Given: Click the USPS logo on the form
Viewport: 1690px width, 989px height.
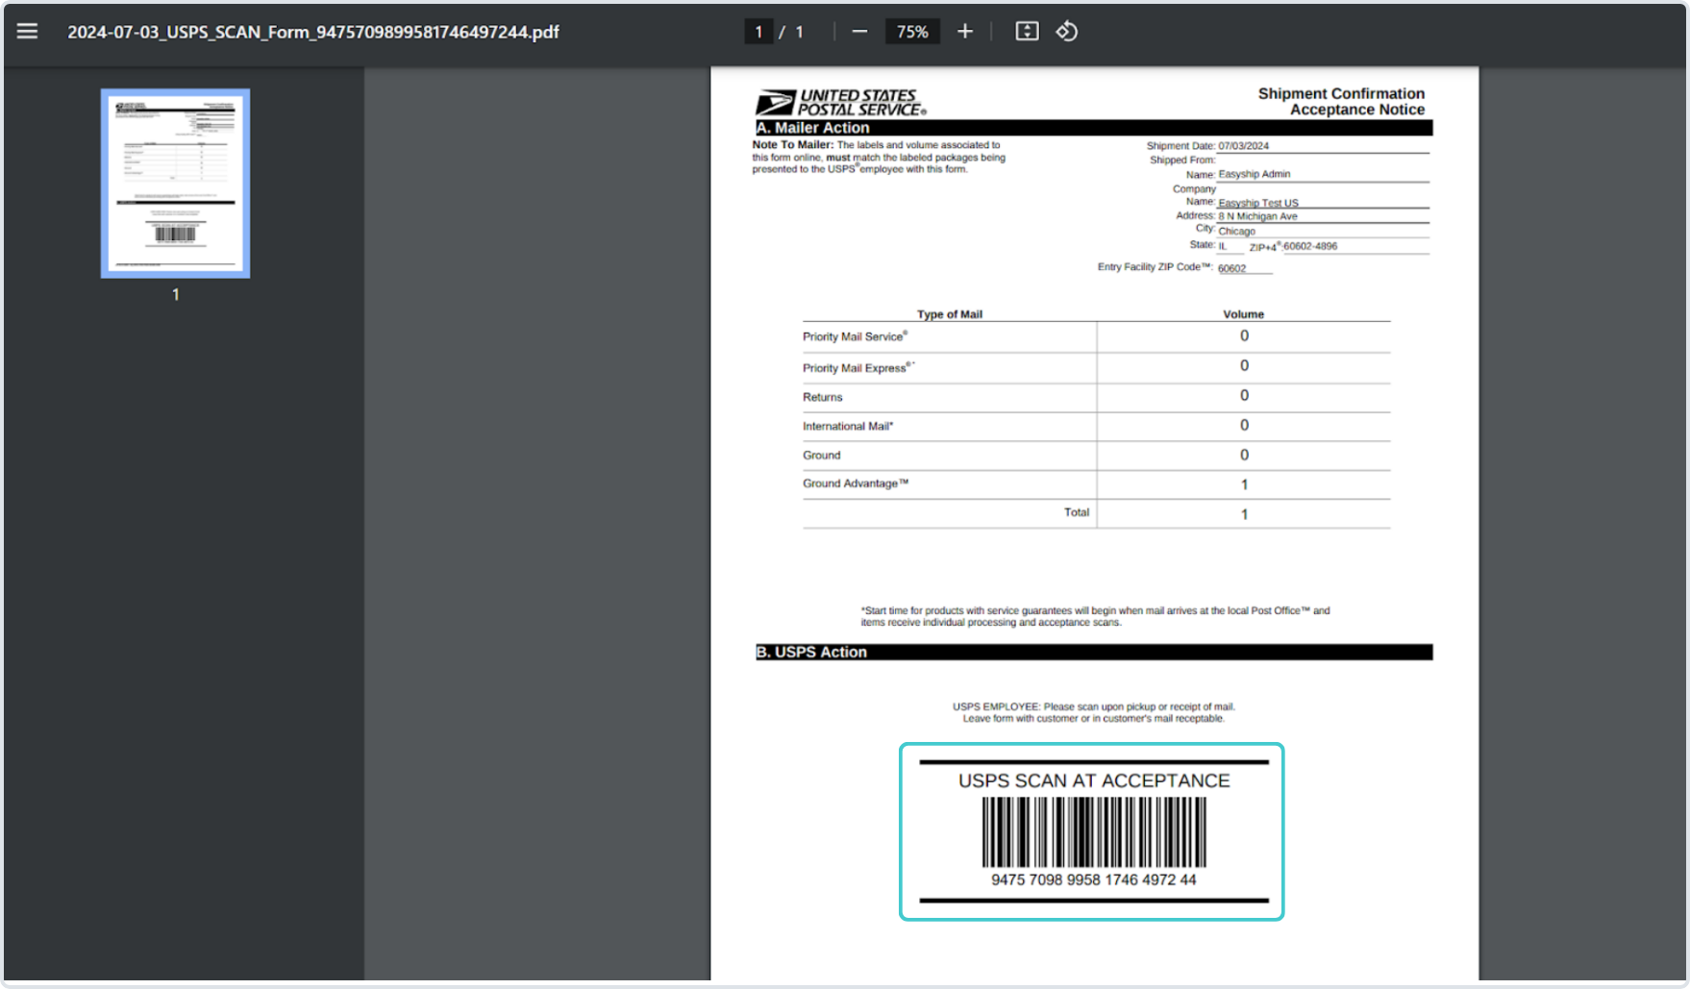Looking at the screenshot, I should pyautogui.click(x=841, y=103).
